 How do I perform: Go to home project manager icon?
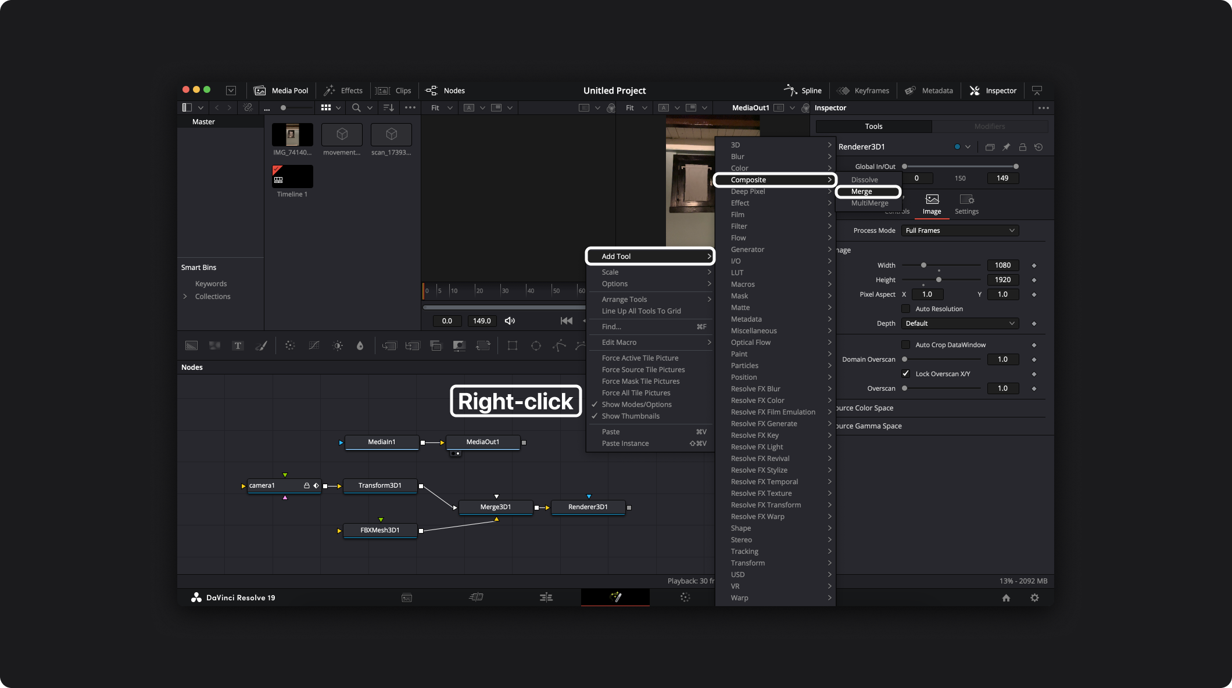coord(1006,598)
